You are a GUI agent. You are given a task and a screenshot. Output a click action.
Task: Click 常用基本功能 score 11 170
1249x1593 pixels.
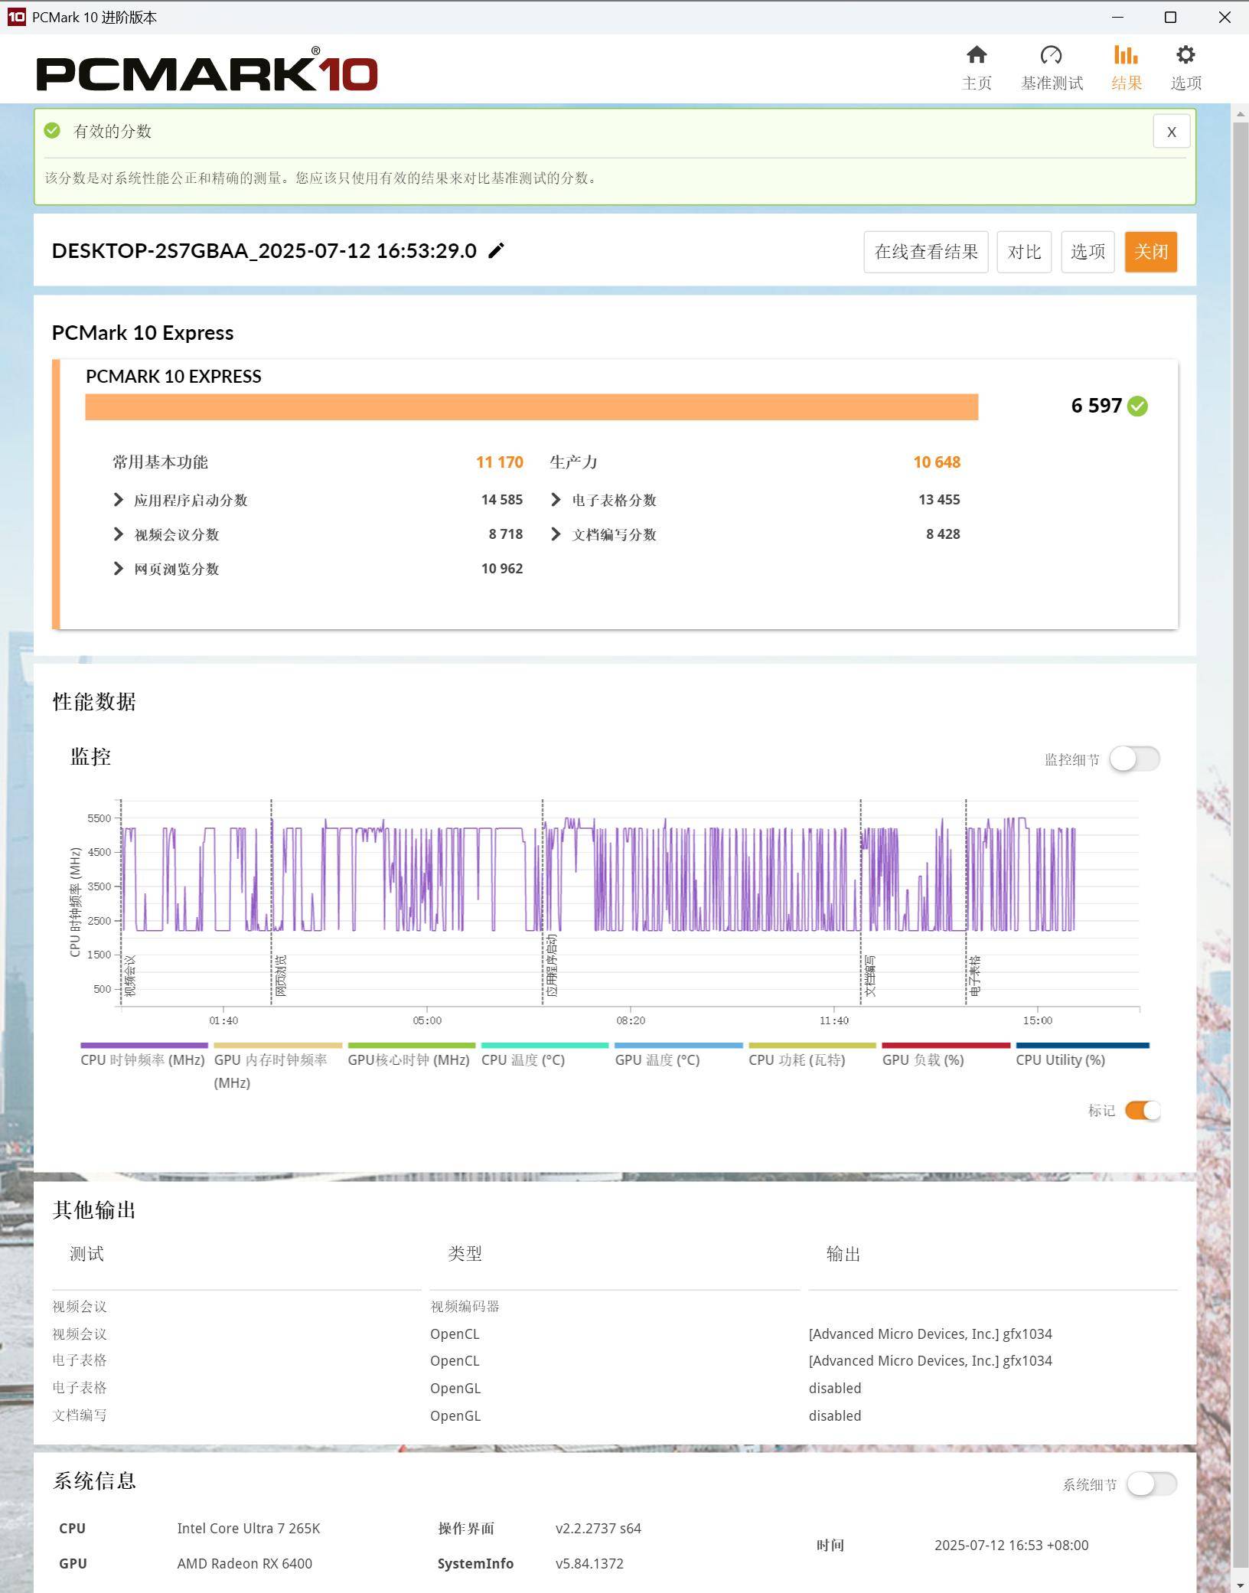coord(499,462)
